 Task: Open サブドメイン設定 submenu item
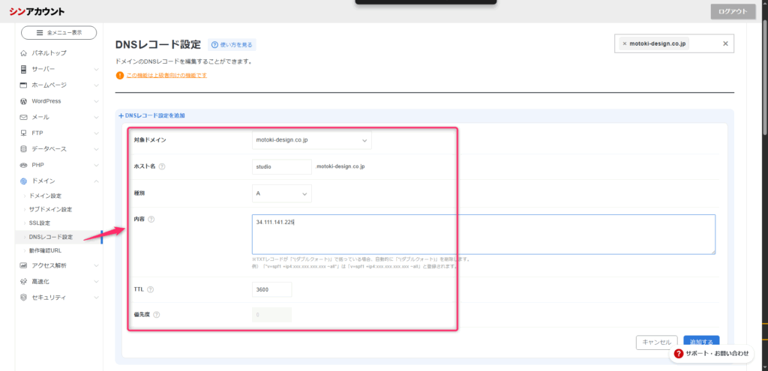tap(50, 209)
